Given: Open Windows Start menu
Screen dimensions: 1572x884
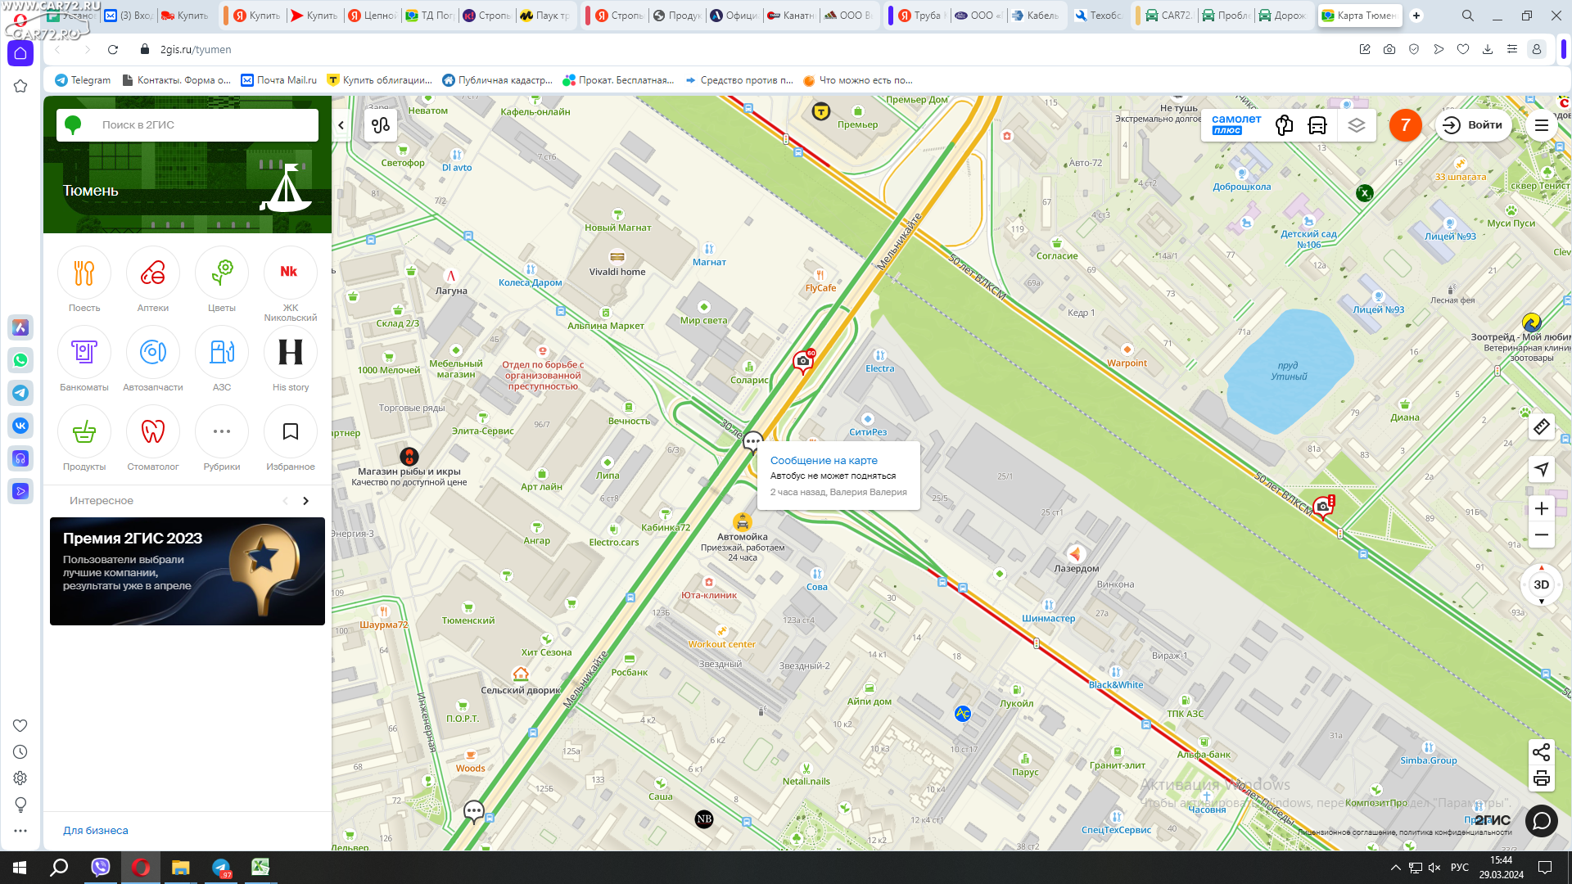Looking at the screenshot, I should click(20, 868).
